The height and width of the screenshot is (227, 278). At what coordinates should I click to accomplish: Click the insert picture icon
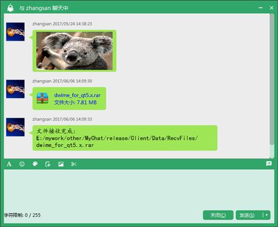click(61, 164)
